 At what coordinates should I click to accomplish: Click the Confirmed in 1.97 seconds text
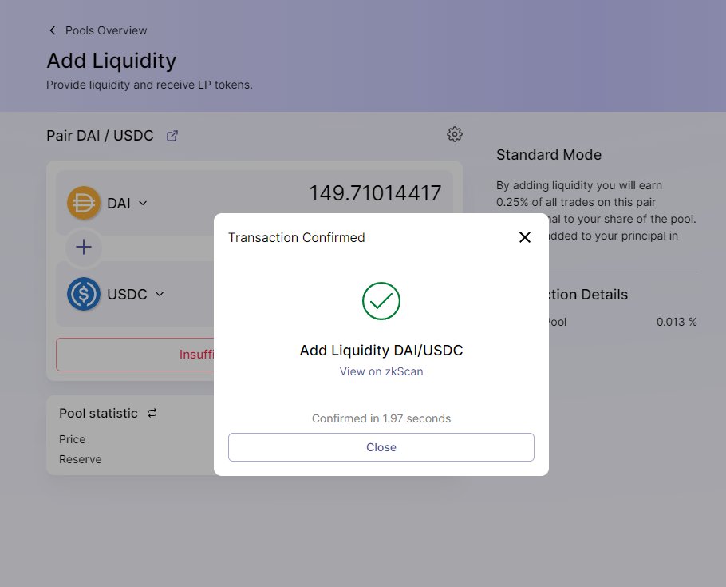(x=381, y=418)
